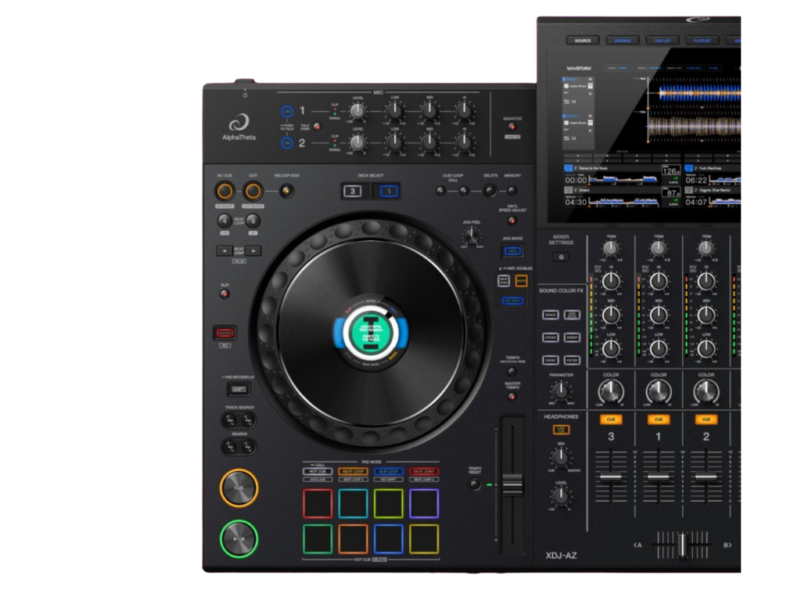Click the channel 1 headphone CUE button

pos(659,419)
